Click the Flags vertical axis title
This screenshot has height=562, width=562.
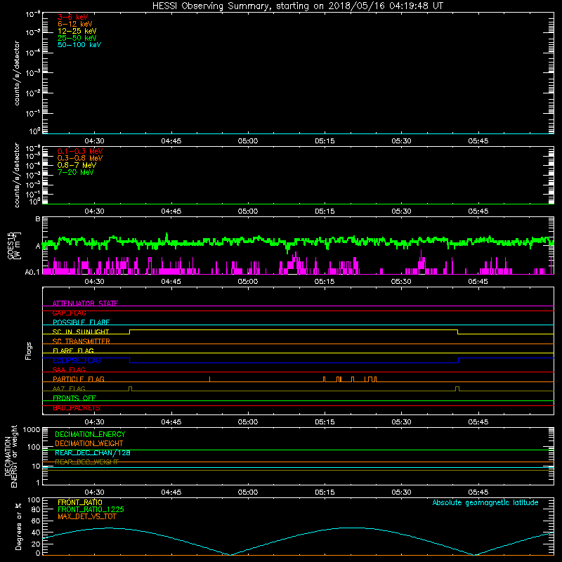coord(29,351)
